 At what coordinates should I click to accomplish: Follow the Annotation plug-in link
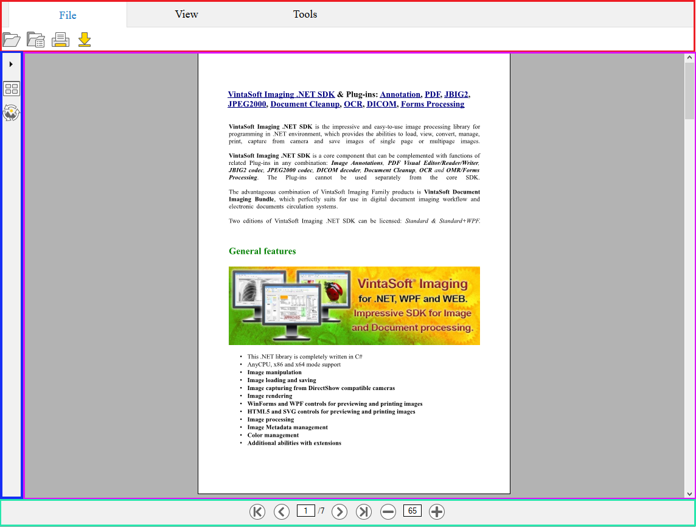400,94
